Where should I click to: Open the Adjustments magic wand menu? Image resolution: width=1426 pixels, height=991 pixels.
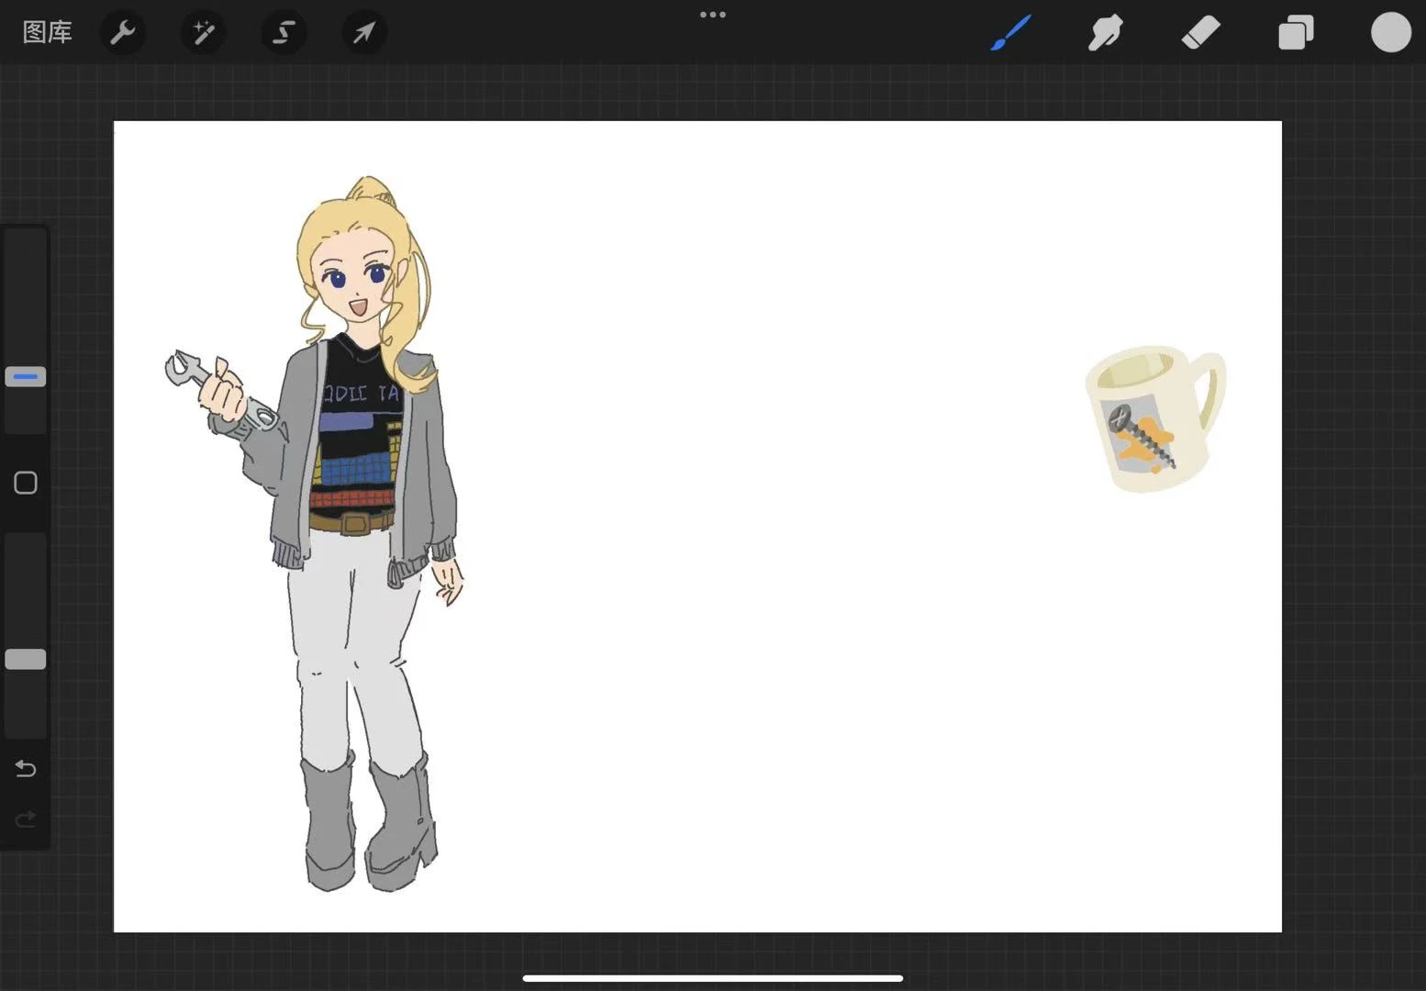coord(203,33)
